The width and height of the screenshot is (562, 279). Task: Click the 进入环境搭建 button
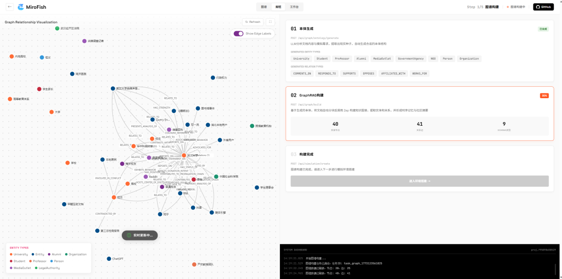(x=419, y=181)
